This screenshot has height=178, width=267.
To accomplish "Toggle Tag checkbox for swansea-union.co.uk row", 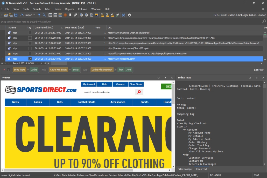I will point(30,33).
